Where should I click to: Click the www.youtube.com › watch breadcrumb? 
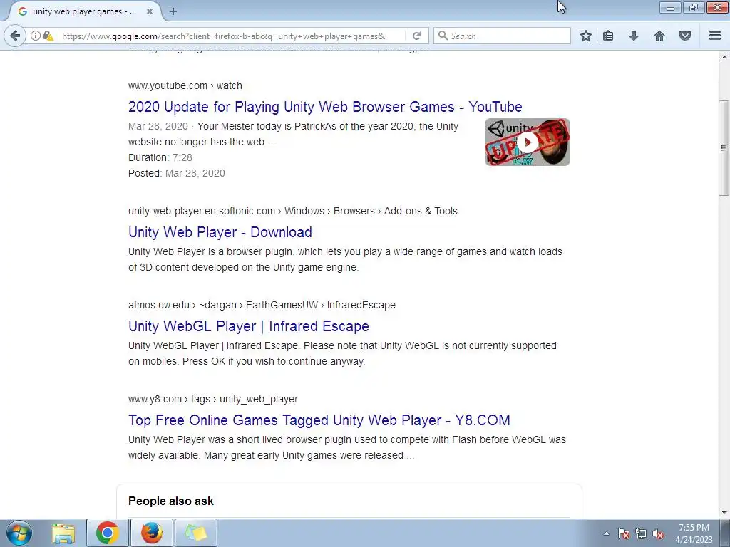pos(185,85)
